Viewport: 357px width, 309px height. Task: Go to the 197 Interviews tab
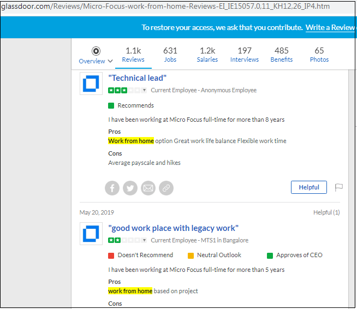tap(245, 55)
